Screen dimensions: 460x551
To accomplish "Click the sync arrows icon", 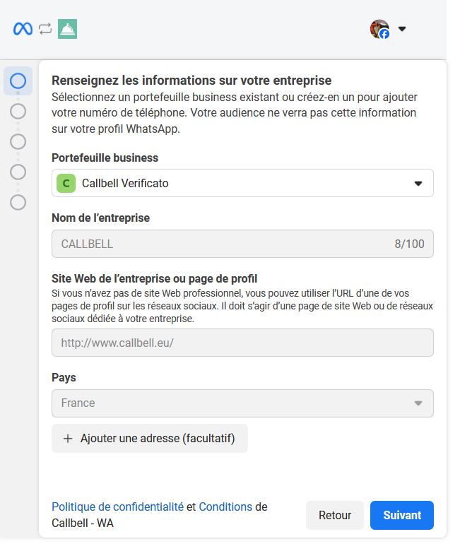I will (x=45, y=29).
